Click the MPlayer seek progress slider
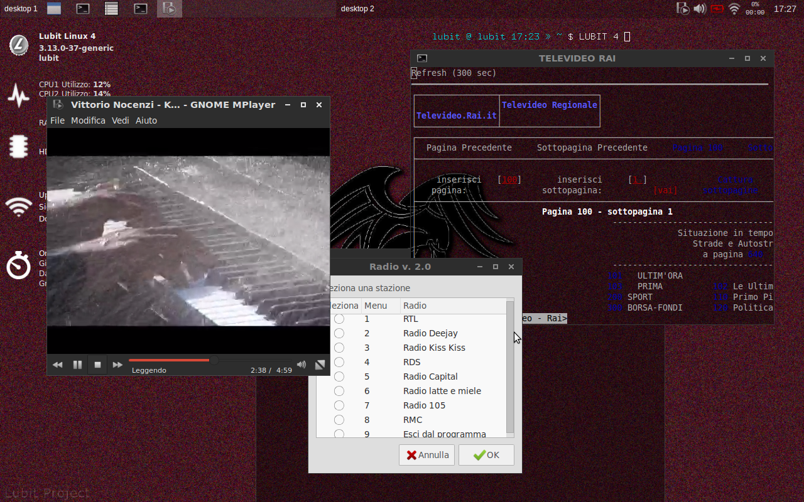804x502 pixels. [210, 360]
